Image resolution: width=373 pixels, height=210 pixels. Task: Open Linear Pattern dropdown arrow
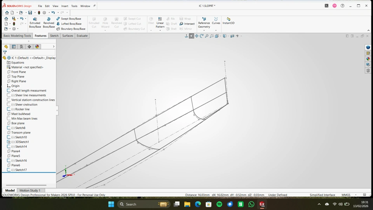(x=160, y=30)
